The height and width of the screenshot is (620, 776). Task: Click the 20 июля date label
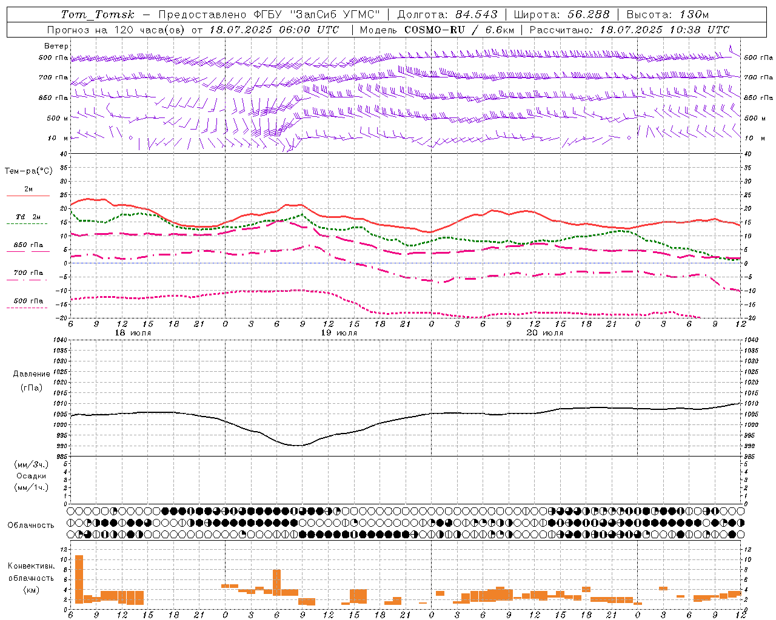tap(545, 333)
